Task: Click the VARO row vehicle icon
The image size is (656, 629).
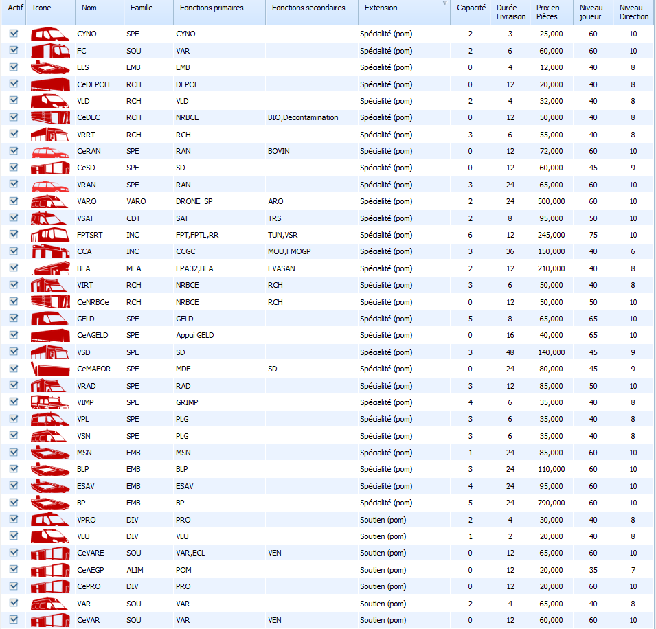Action: [49, 201]
